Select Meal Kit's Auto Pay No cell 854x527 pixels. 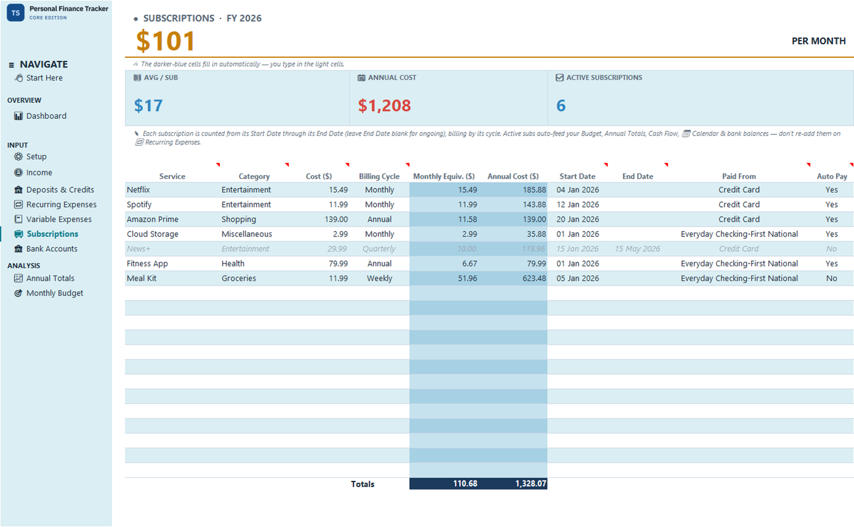(832, 278)
